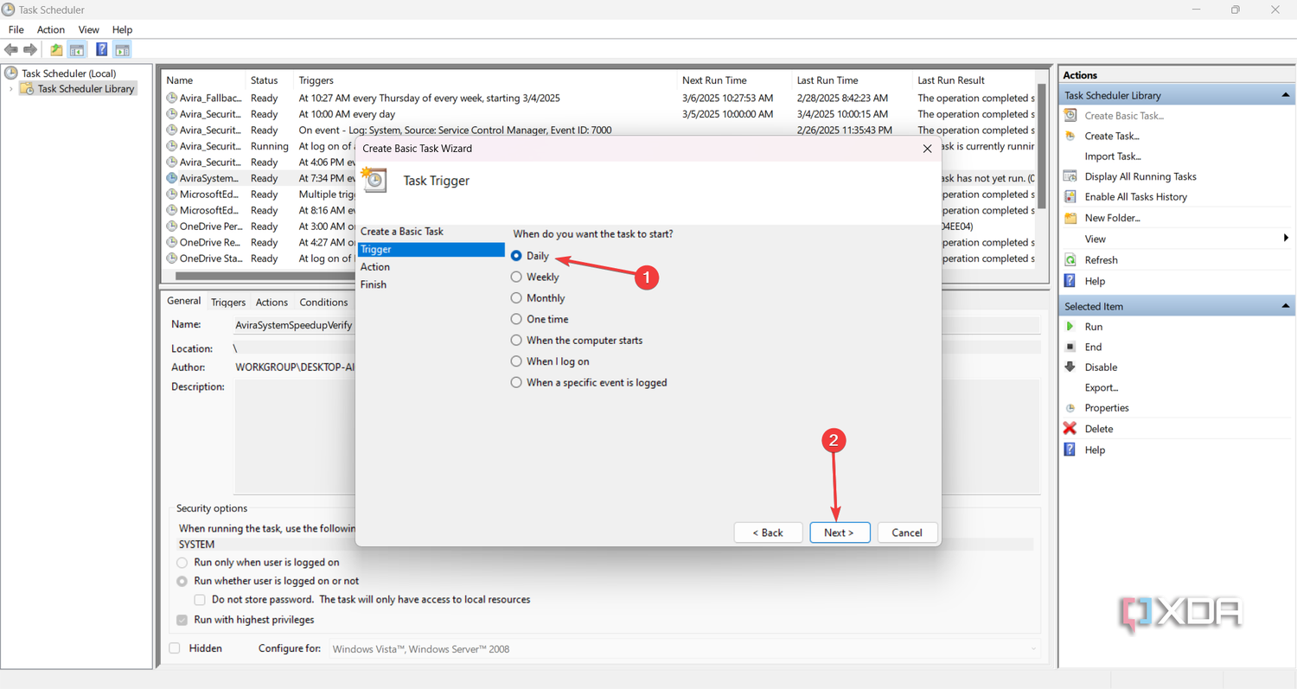This screenshot has width=1297, height=689.
Task: Click the Import Task link
Action: [1113, 156]
